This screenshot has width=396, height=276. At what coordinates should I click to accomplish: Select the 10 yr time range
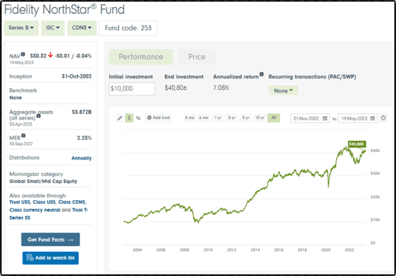pos(260,118)
